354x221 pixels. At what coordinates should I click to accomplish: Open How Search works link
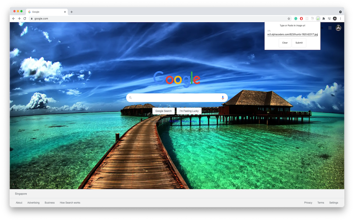70,203
